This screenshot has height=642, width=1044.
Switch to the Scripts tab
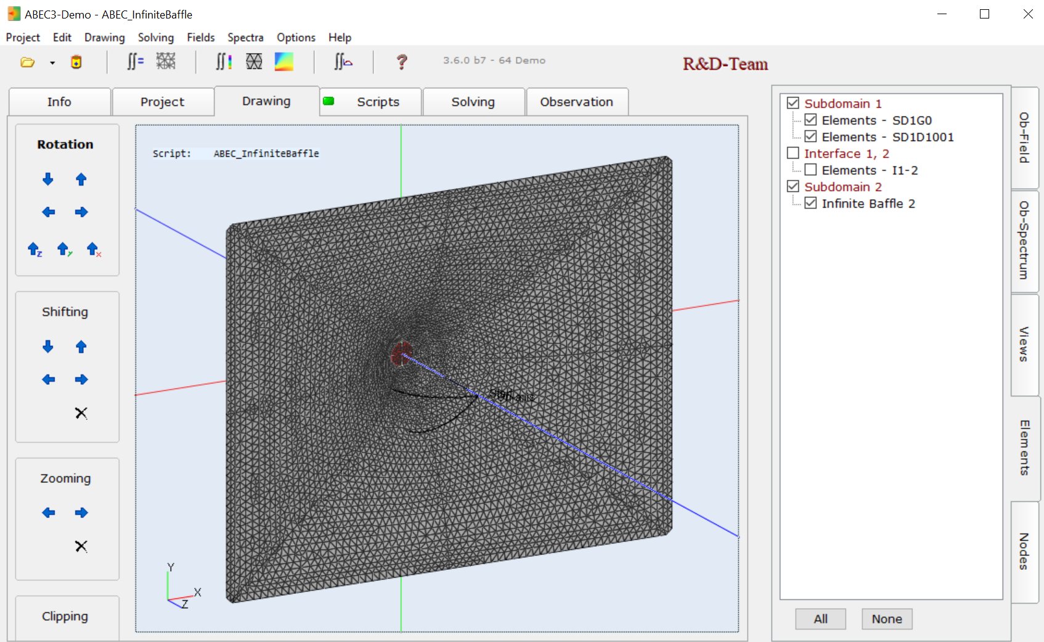371,102
